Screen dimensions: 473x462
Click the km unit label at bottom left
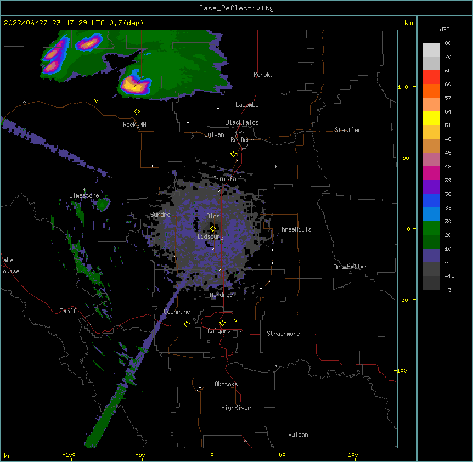pos(8,455)
